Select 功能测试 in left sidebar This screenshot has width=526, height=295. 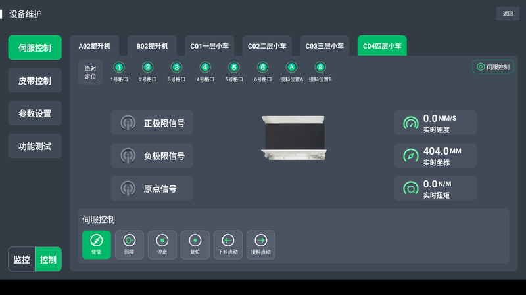[35, 146]
